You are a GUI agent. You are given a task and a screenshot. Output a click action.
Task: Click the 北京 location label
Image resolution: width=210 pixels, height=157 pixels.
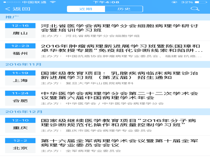tap(20, 148)
